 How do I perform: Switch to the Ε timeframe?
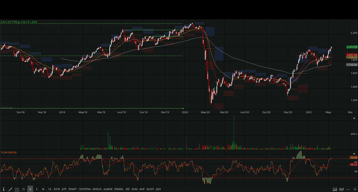[37, 189]
